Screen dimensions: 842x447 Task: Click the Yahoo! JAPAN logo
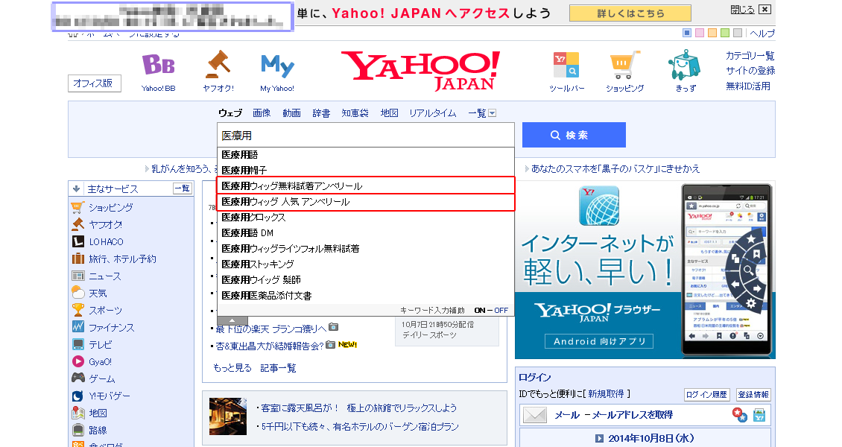pos(420,70)
